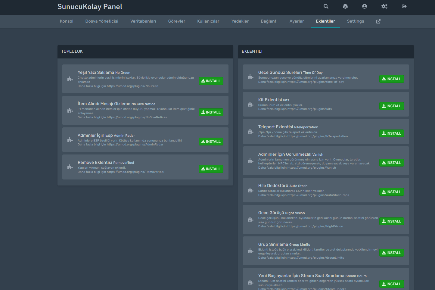Click the umod.org/plugins/NoGiveNotices info line
The image size is (435, 290).
[x=122, y=117]
